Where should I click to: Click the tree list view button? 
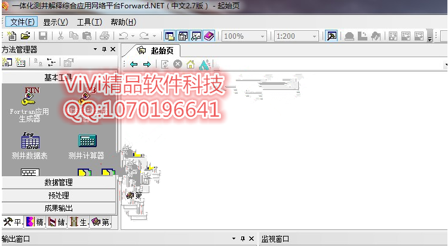(x=51, y=62)
